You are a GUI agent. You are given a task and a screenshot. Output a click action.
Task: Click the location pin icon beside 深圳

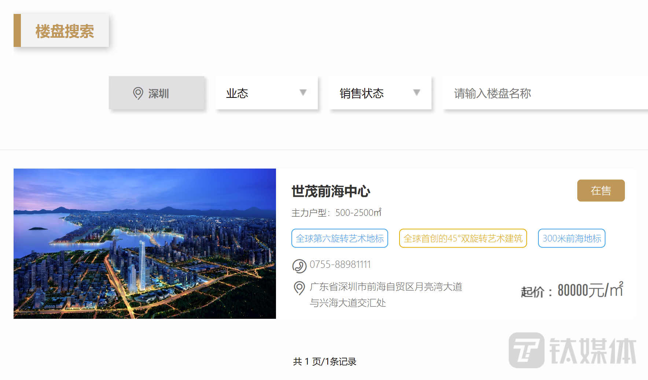[138, 93]
